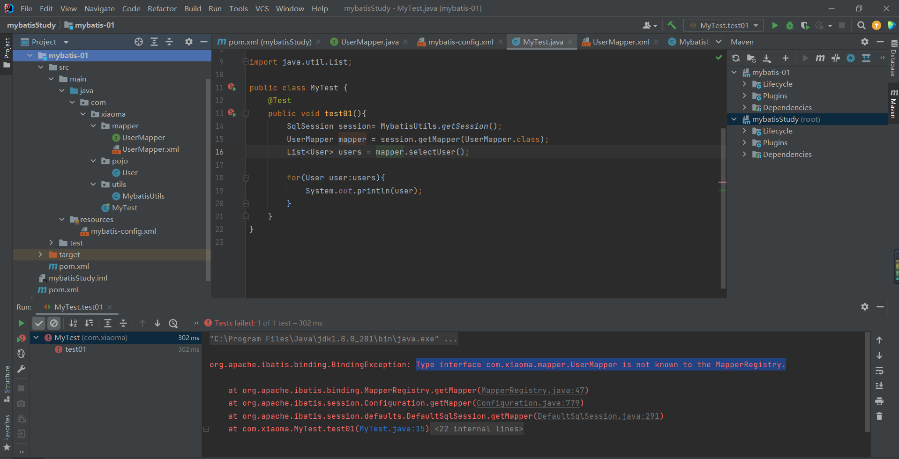Click run gutter icon beside class MyTest
Image resolution: width=899 pixels, height=459 pixels.
click(x=232, y=87)
